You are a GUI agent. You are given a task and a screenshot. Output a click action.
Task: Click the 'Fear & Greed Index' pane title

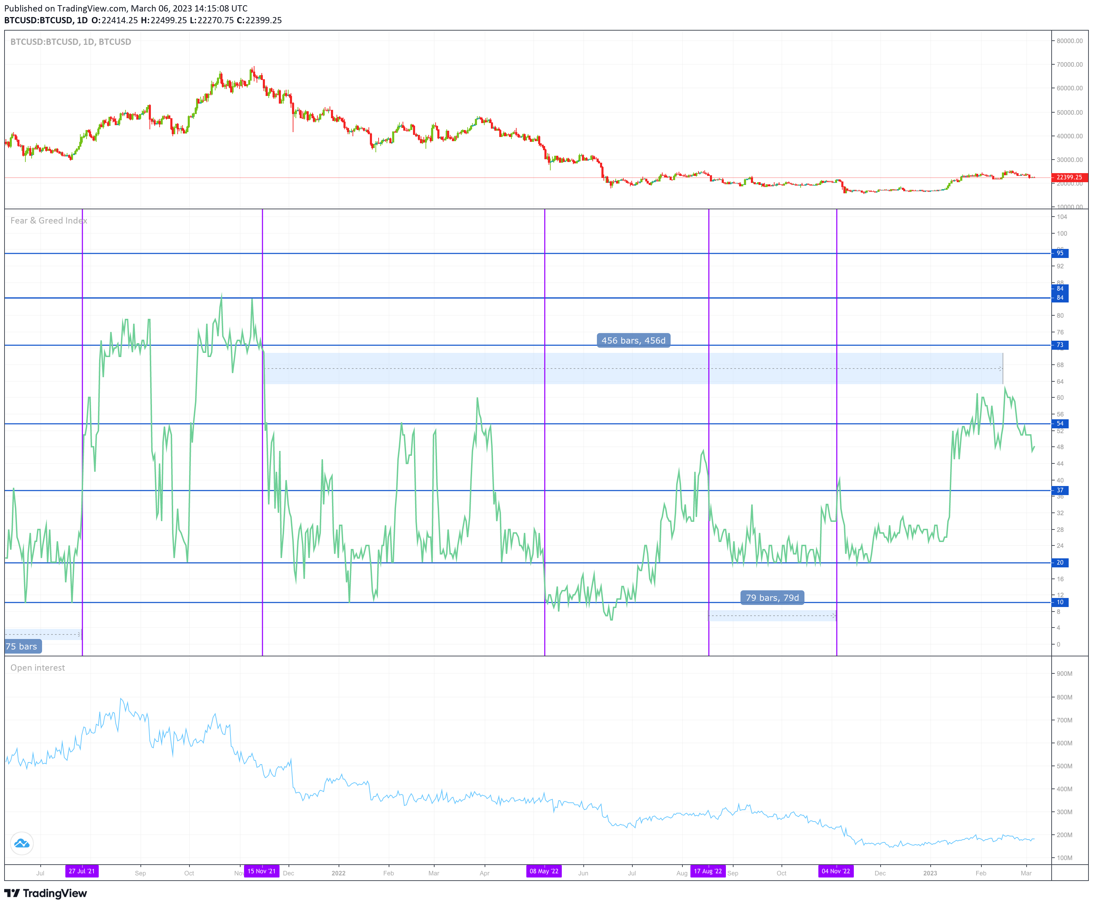49,221
